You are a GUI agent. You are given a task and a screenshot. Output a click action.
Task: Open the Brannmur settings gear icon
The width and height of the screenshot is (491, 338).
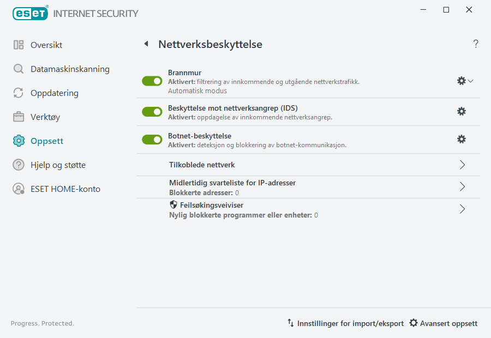click(461, 80)
